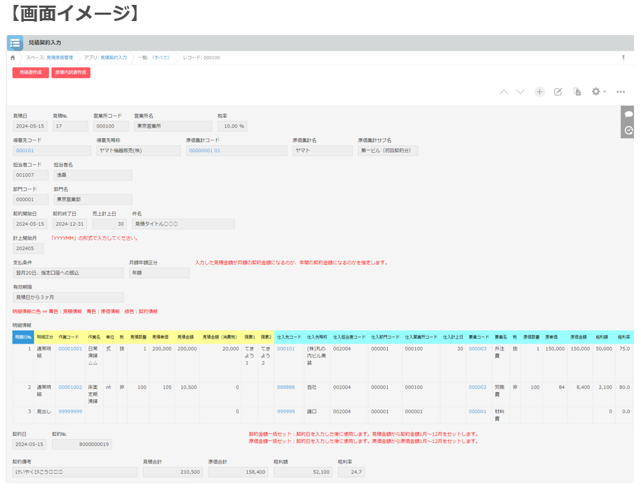Open expense code link 000001

click(478, 412)
